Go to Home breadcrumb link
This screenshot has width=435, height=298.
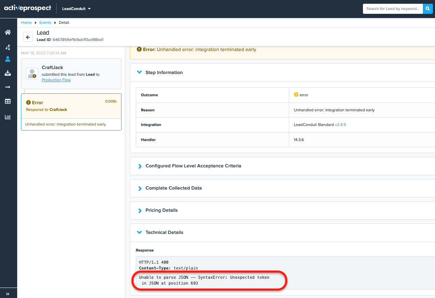(26, 23)
